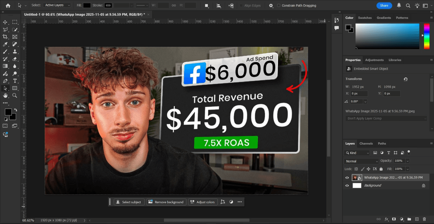This screenshot has height=224, width=434.
Task: Delete the selected layer
Action: point(425,219)
